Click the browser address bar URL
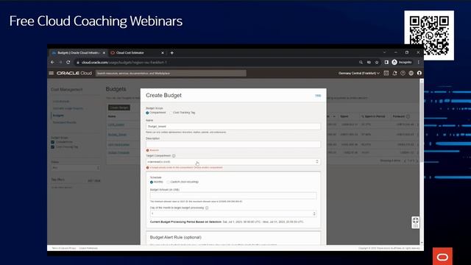 click(x=124, y=63)
